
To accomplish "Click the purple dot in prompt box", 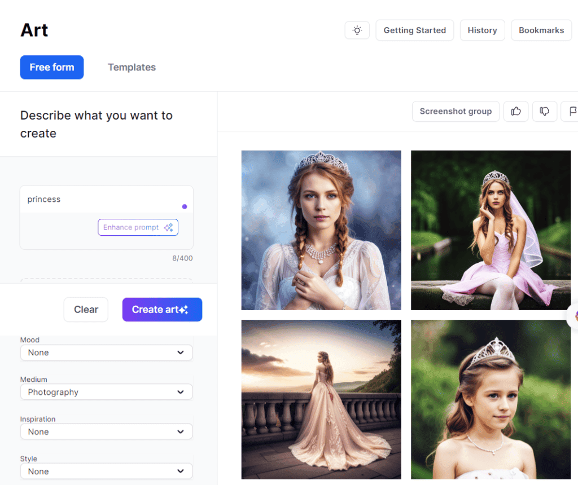I will pos(185,206).
